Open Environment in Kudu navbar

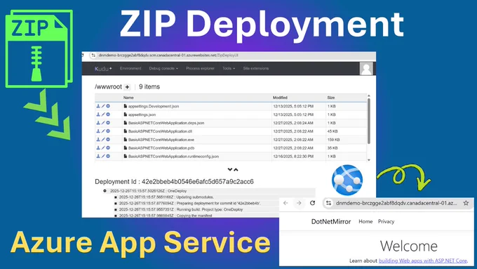[130, 68]
